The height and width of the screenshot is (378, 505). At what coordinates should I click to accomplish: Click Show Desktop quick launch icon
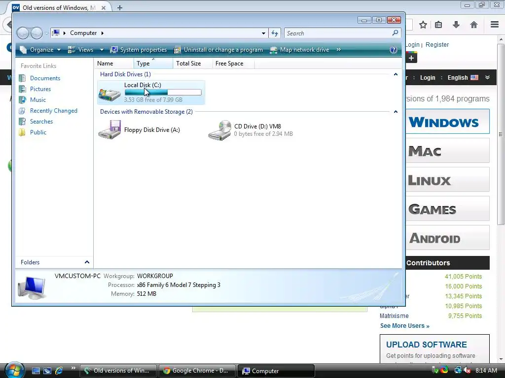(x=36, y=371)
